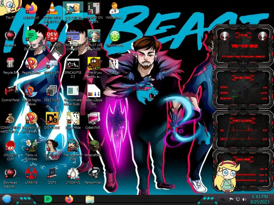Open the CollabVMB monitor icon
The image size is (274, 205).
94,121
